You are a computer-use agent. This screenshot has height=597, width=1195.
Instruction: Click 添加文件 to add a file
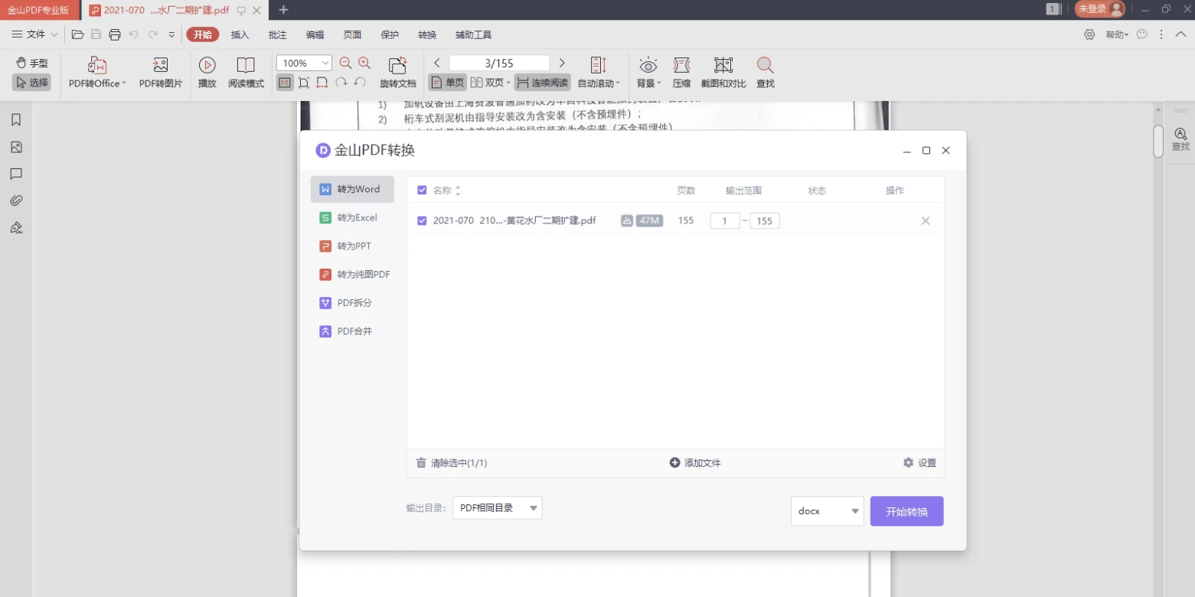[695, 463]
